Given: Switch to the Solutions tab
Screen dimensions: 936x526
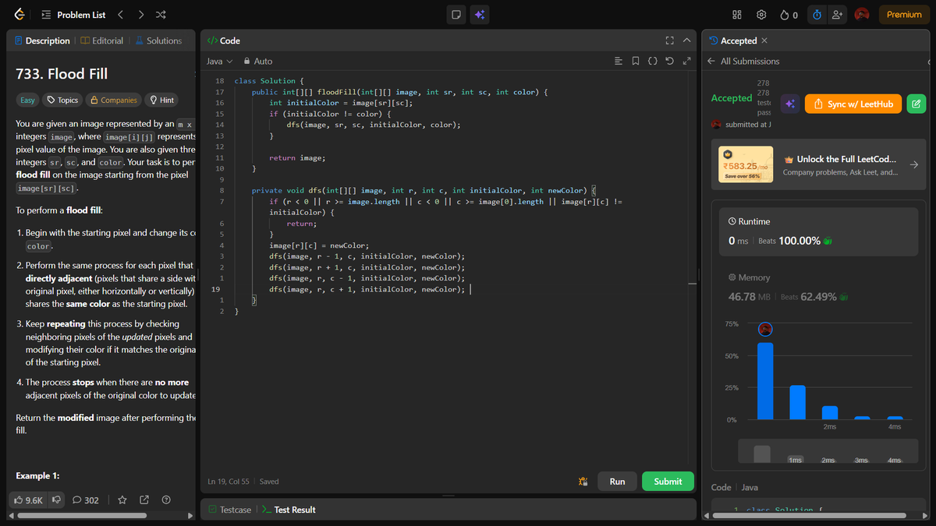Looking at the screenshot, I should [158, 41].
